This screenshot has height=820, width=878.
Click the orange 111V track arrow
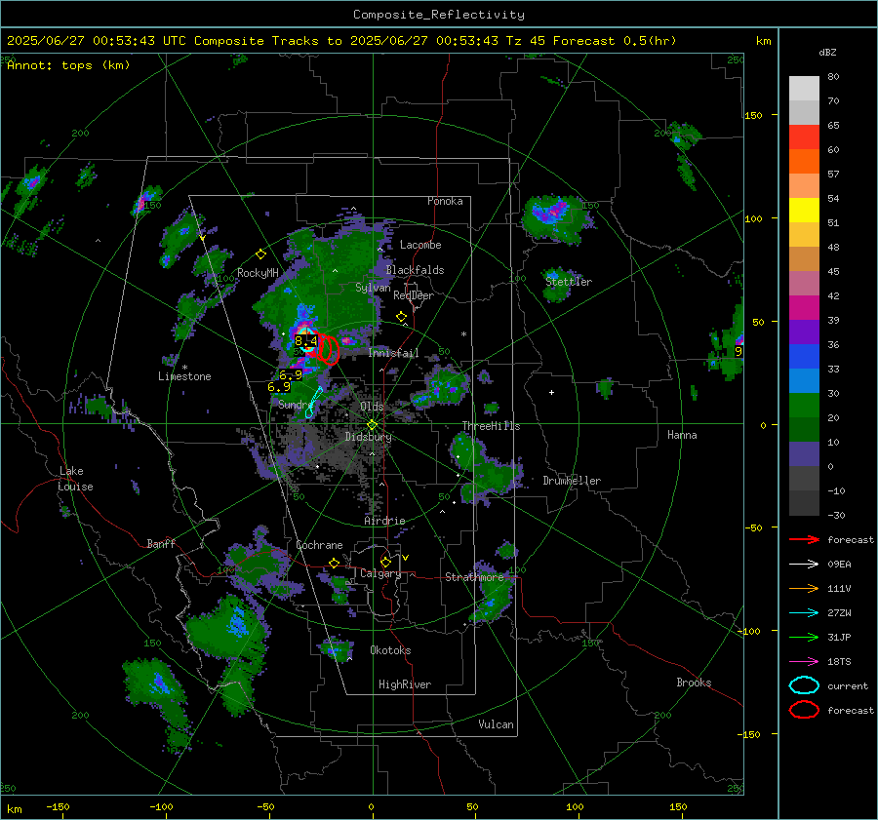(804, 588)
